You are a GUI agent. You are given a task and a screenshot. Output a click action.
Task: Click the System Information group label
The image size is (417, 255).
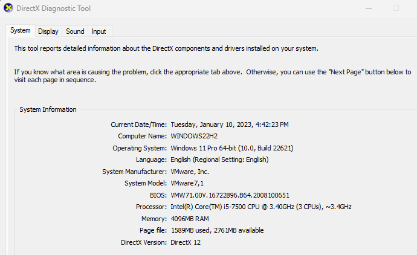[48, 109]
